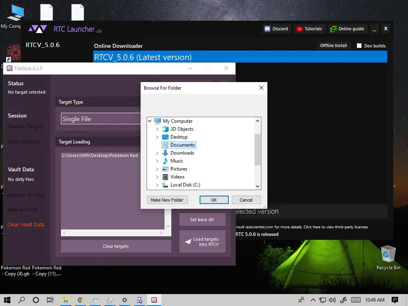Open the Single File target type dropdown

(101, 119)
